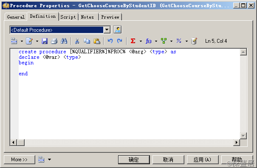Open the Script tab
Screen dimensions: 257x168
[68, 17]
